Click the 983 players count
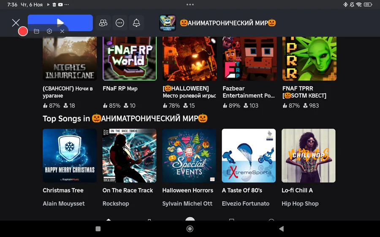Screen dimensions: 380x237 [311, 106]
